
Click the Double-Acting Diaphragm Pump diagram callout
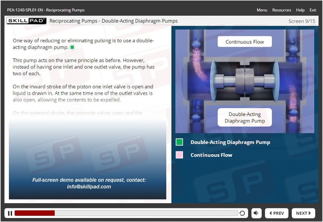pyautogui.click(x=245, y=117)
